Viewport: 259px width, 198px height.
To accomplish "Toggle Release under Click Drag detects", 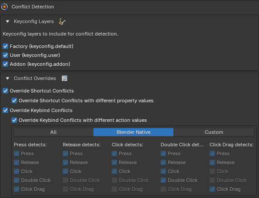I will 212,162.
